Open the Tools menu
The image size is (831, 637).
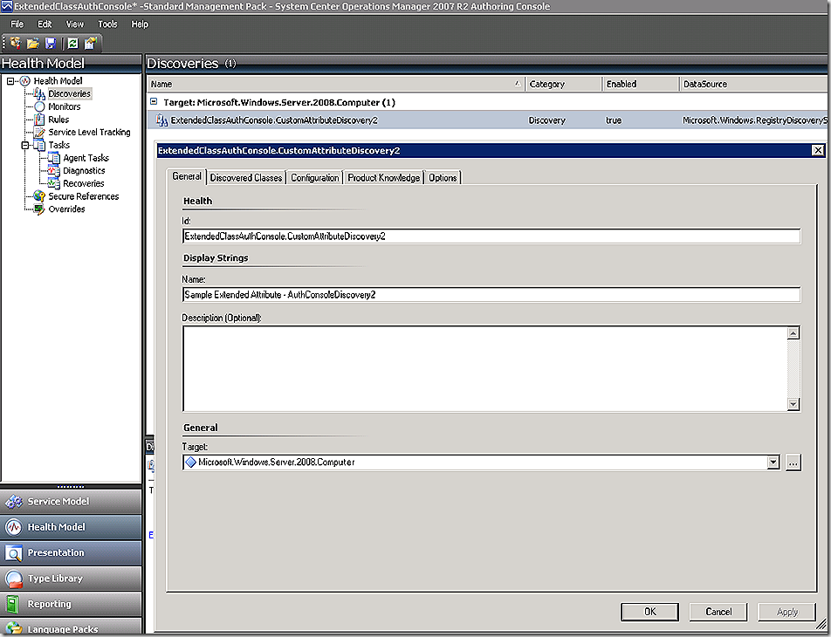pos(107,24)
